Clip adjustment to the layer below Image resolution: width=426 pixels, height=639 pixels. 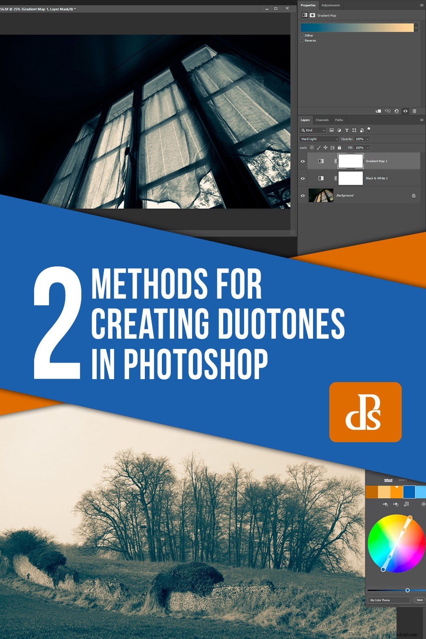378,111
